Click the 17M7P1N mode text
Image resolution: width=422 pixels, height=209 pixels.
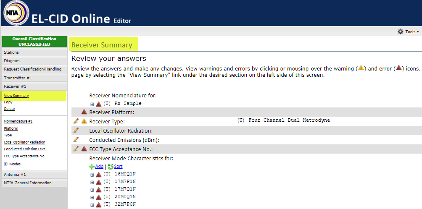(125, 182)
